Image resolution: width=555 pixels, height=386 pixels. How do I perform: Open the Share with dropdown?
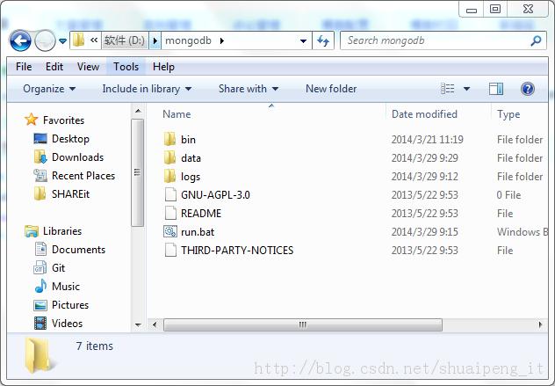point(248,89)
